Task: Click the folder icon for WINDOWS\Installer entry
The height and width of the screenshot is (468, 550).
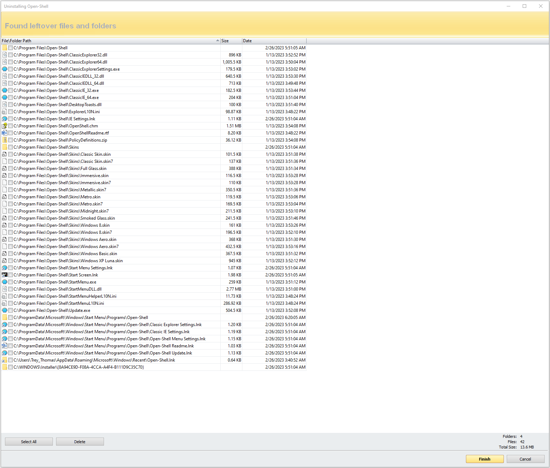Action: click(5, 367)
